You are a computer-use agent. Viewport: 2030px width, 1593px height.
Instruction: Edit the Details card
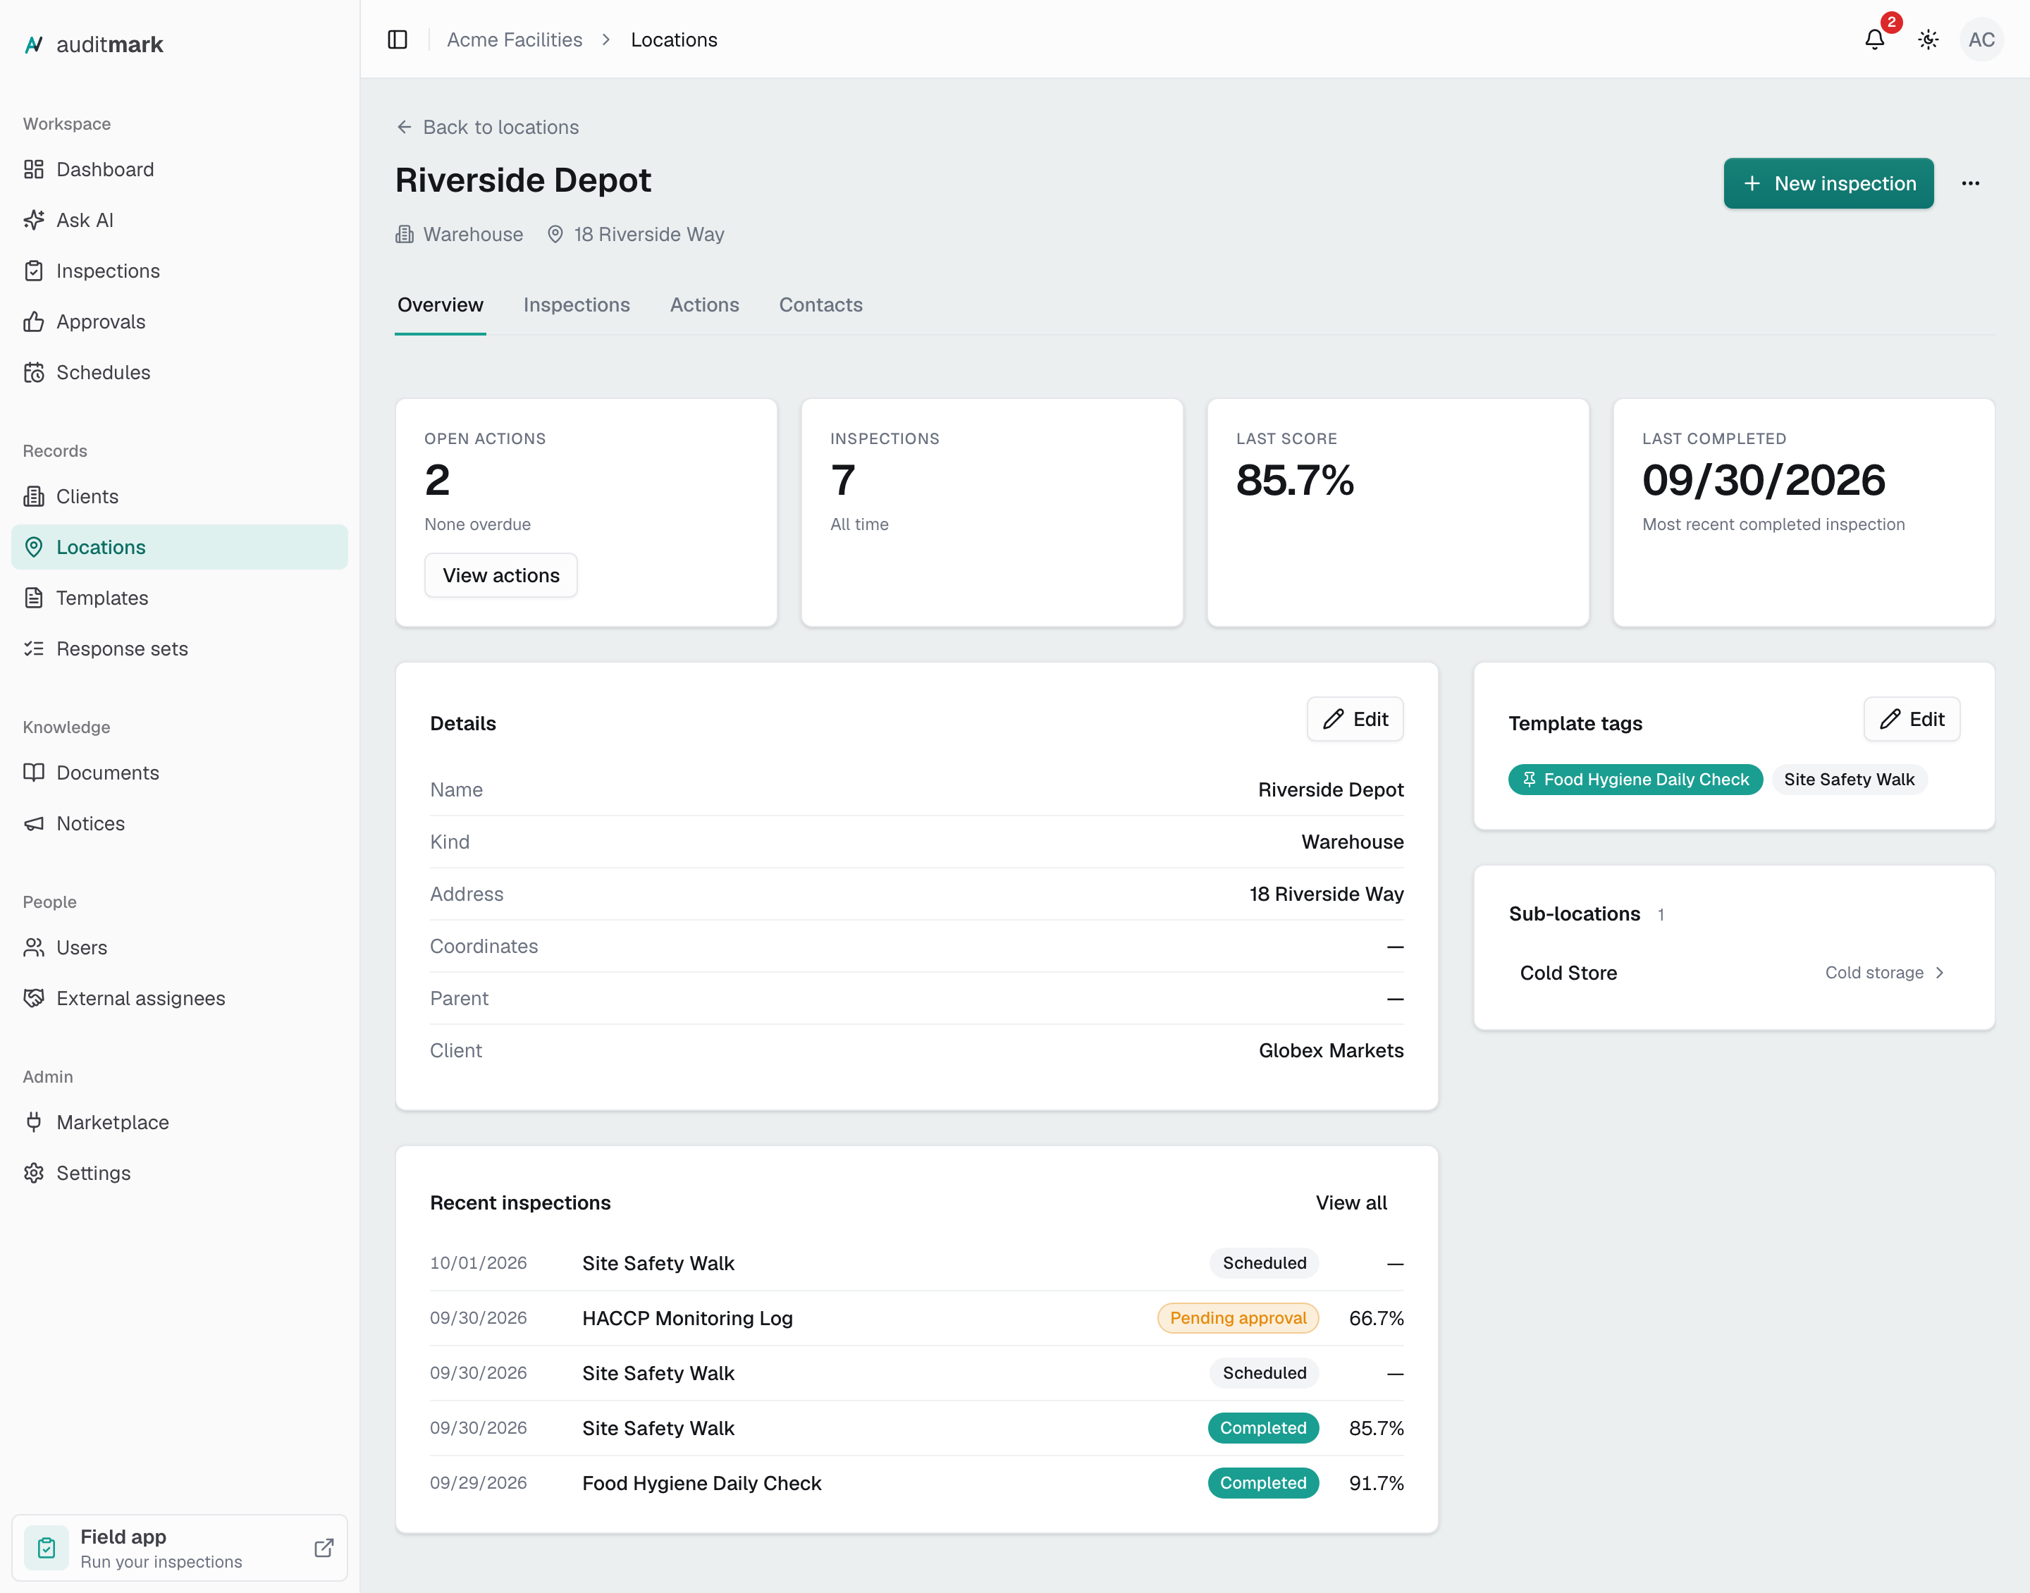click(x=1354, y=719)
